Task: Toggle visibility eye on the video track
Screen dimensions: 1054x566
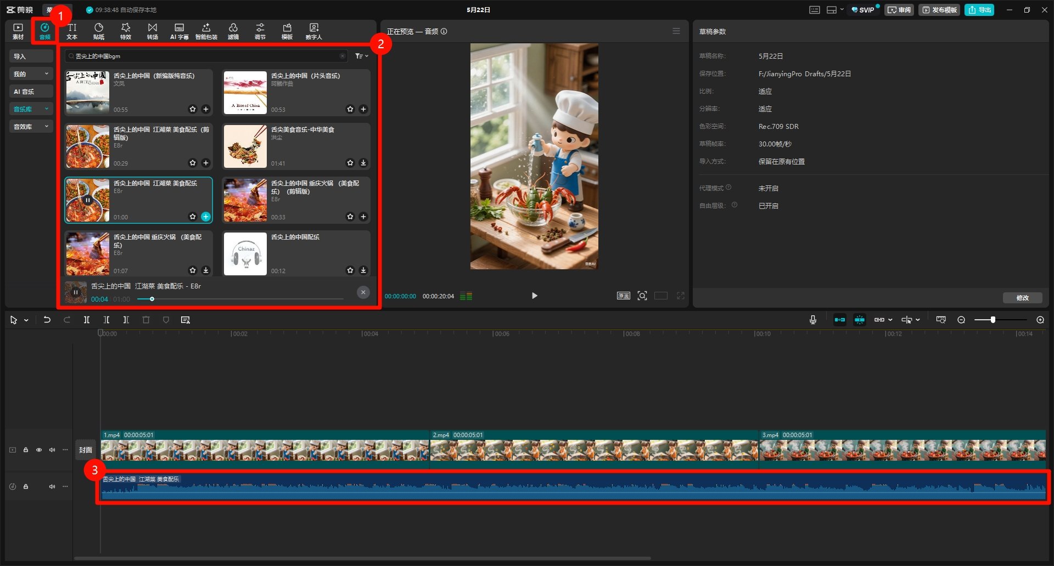Action: point(39,450)
